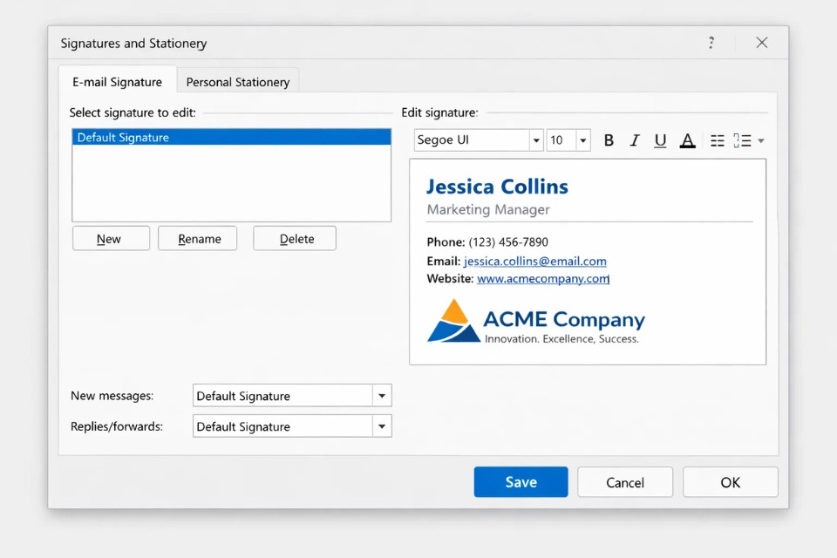
Task: Expand the New messages signature dropdown
Action: (x=381, y=396)
